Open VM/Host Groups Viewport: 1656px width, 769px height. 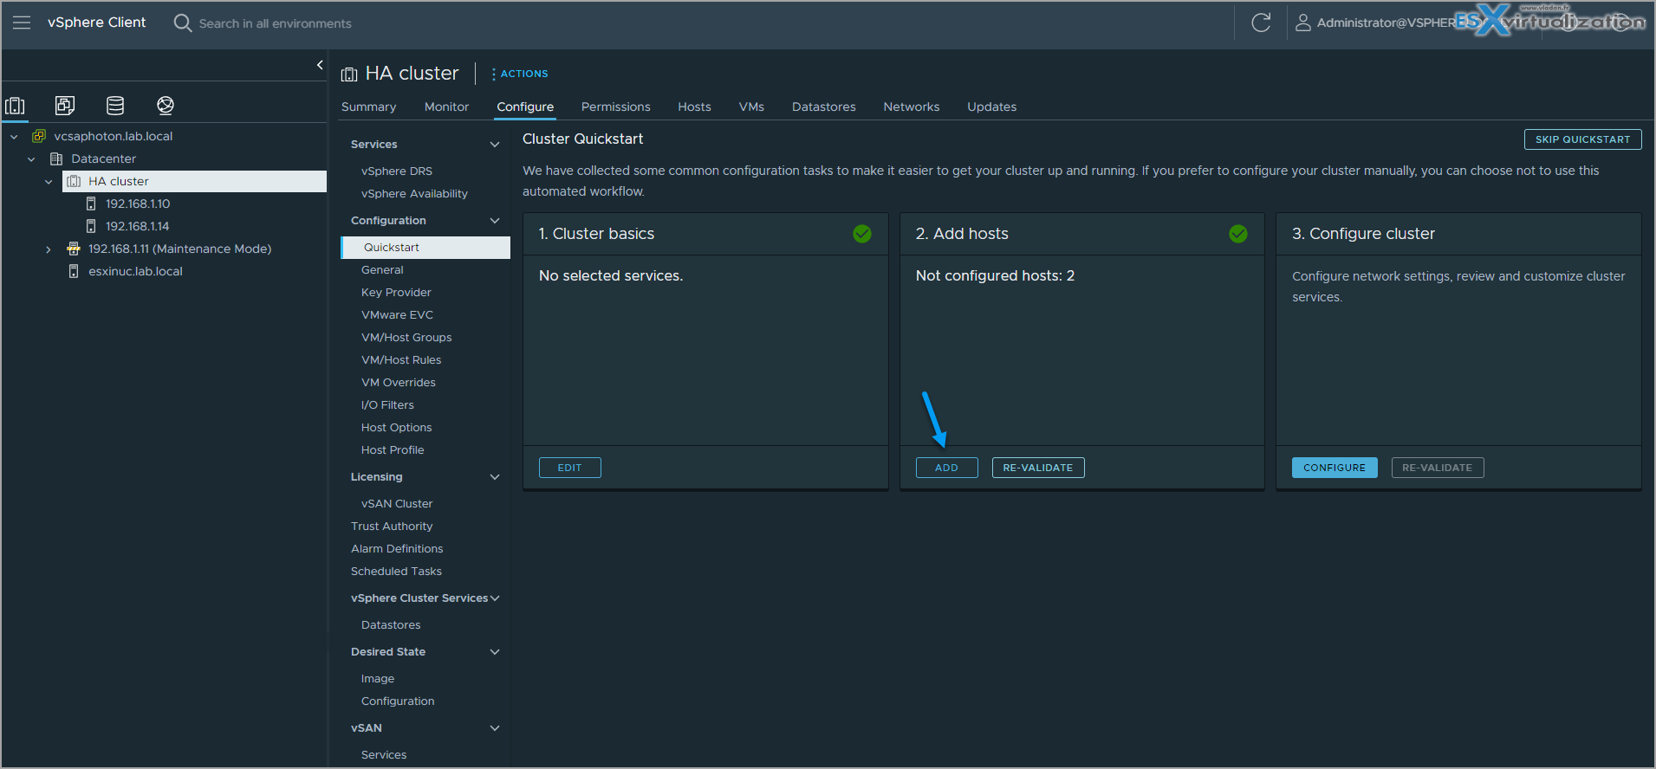coord(406,338)
